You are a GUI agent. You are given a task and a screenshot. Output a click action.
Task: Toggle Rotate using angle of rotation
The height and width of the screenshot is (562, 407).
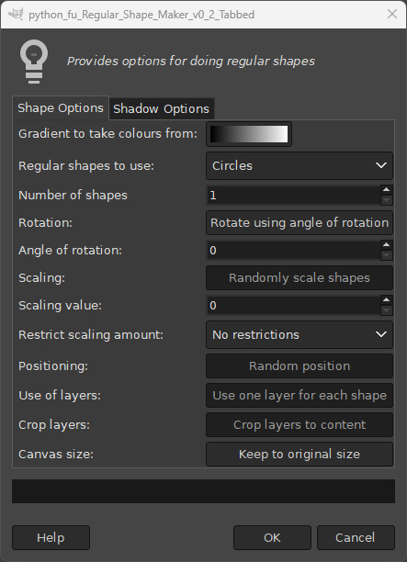[x=300, y=222]
